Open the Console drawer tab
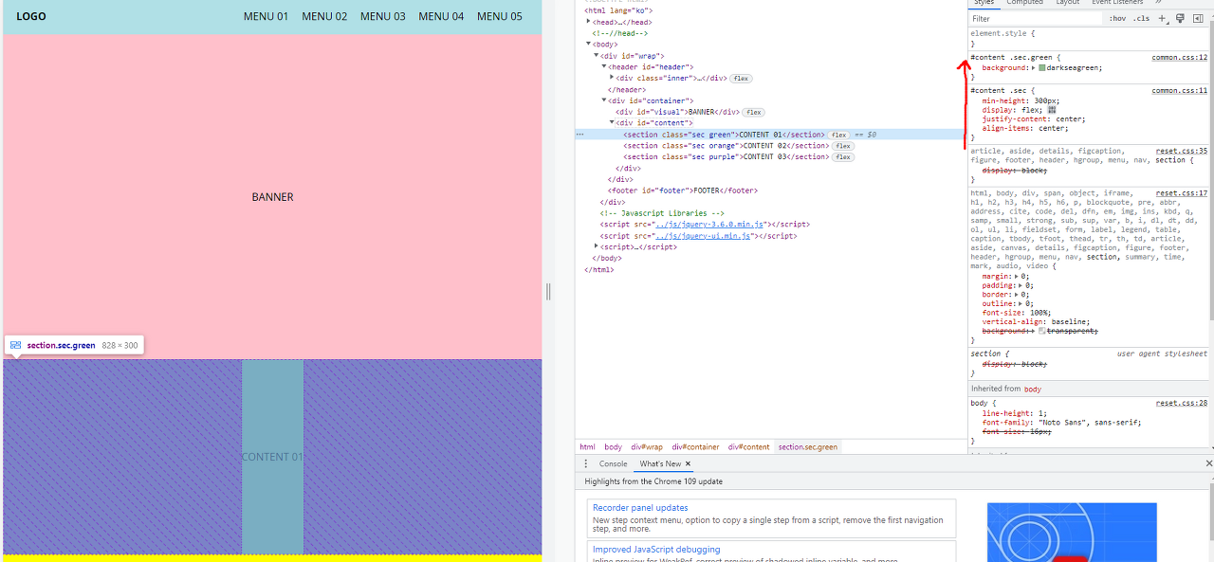The width and height of the screenshot is (1214, 562). pyautogui.click(x=613, y=463)
